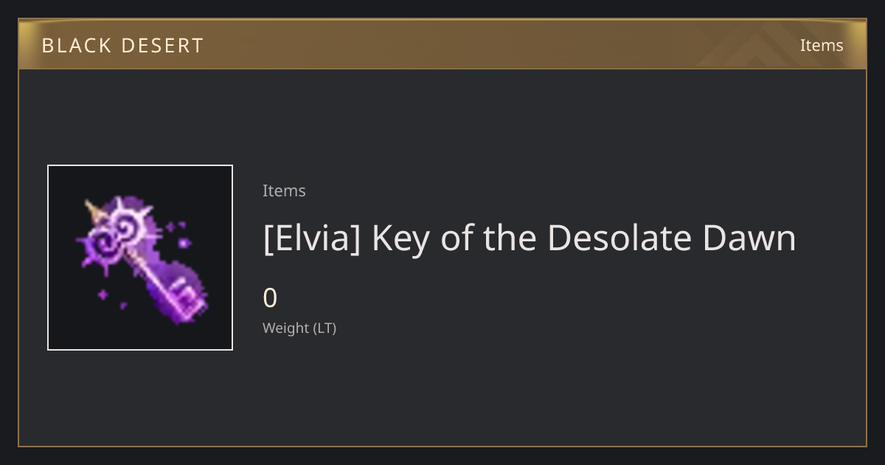
Task: Click the Weight (LT) label
Action: (299, 328)
